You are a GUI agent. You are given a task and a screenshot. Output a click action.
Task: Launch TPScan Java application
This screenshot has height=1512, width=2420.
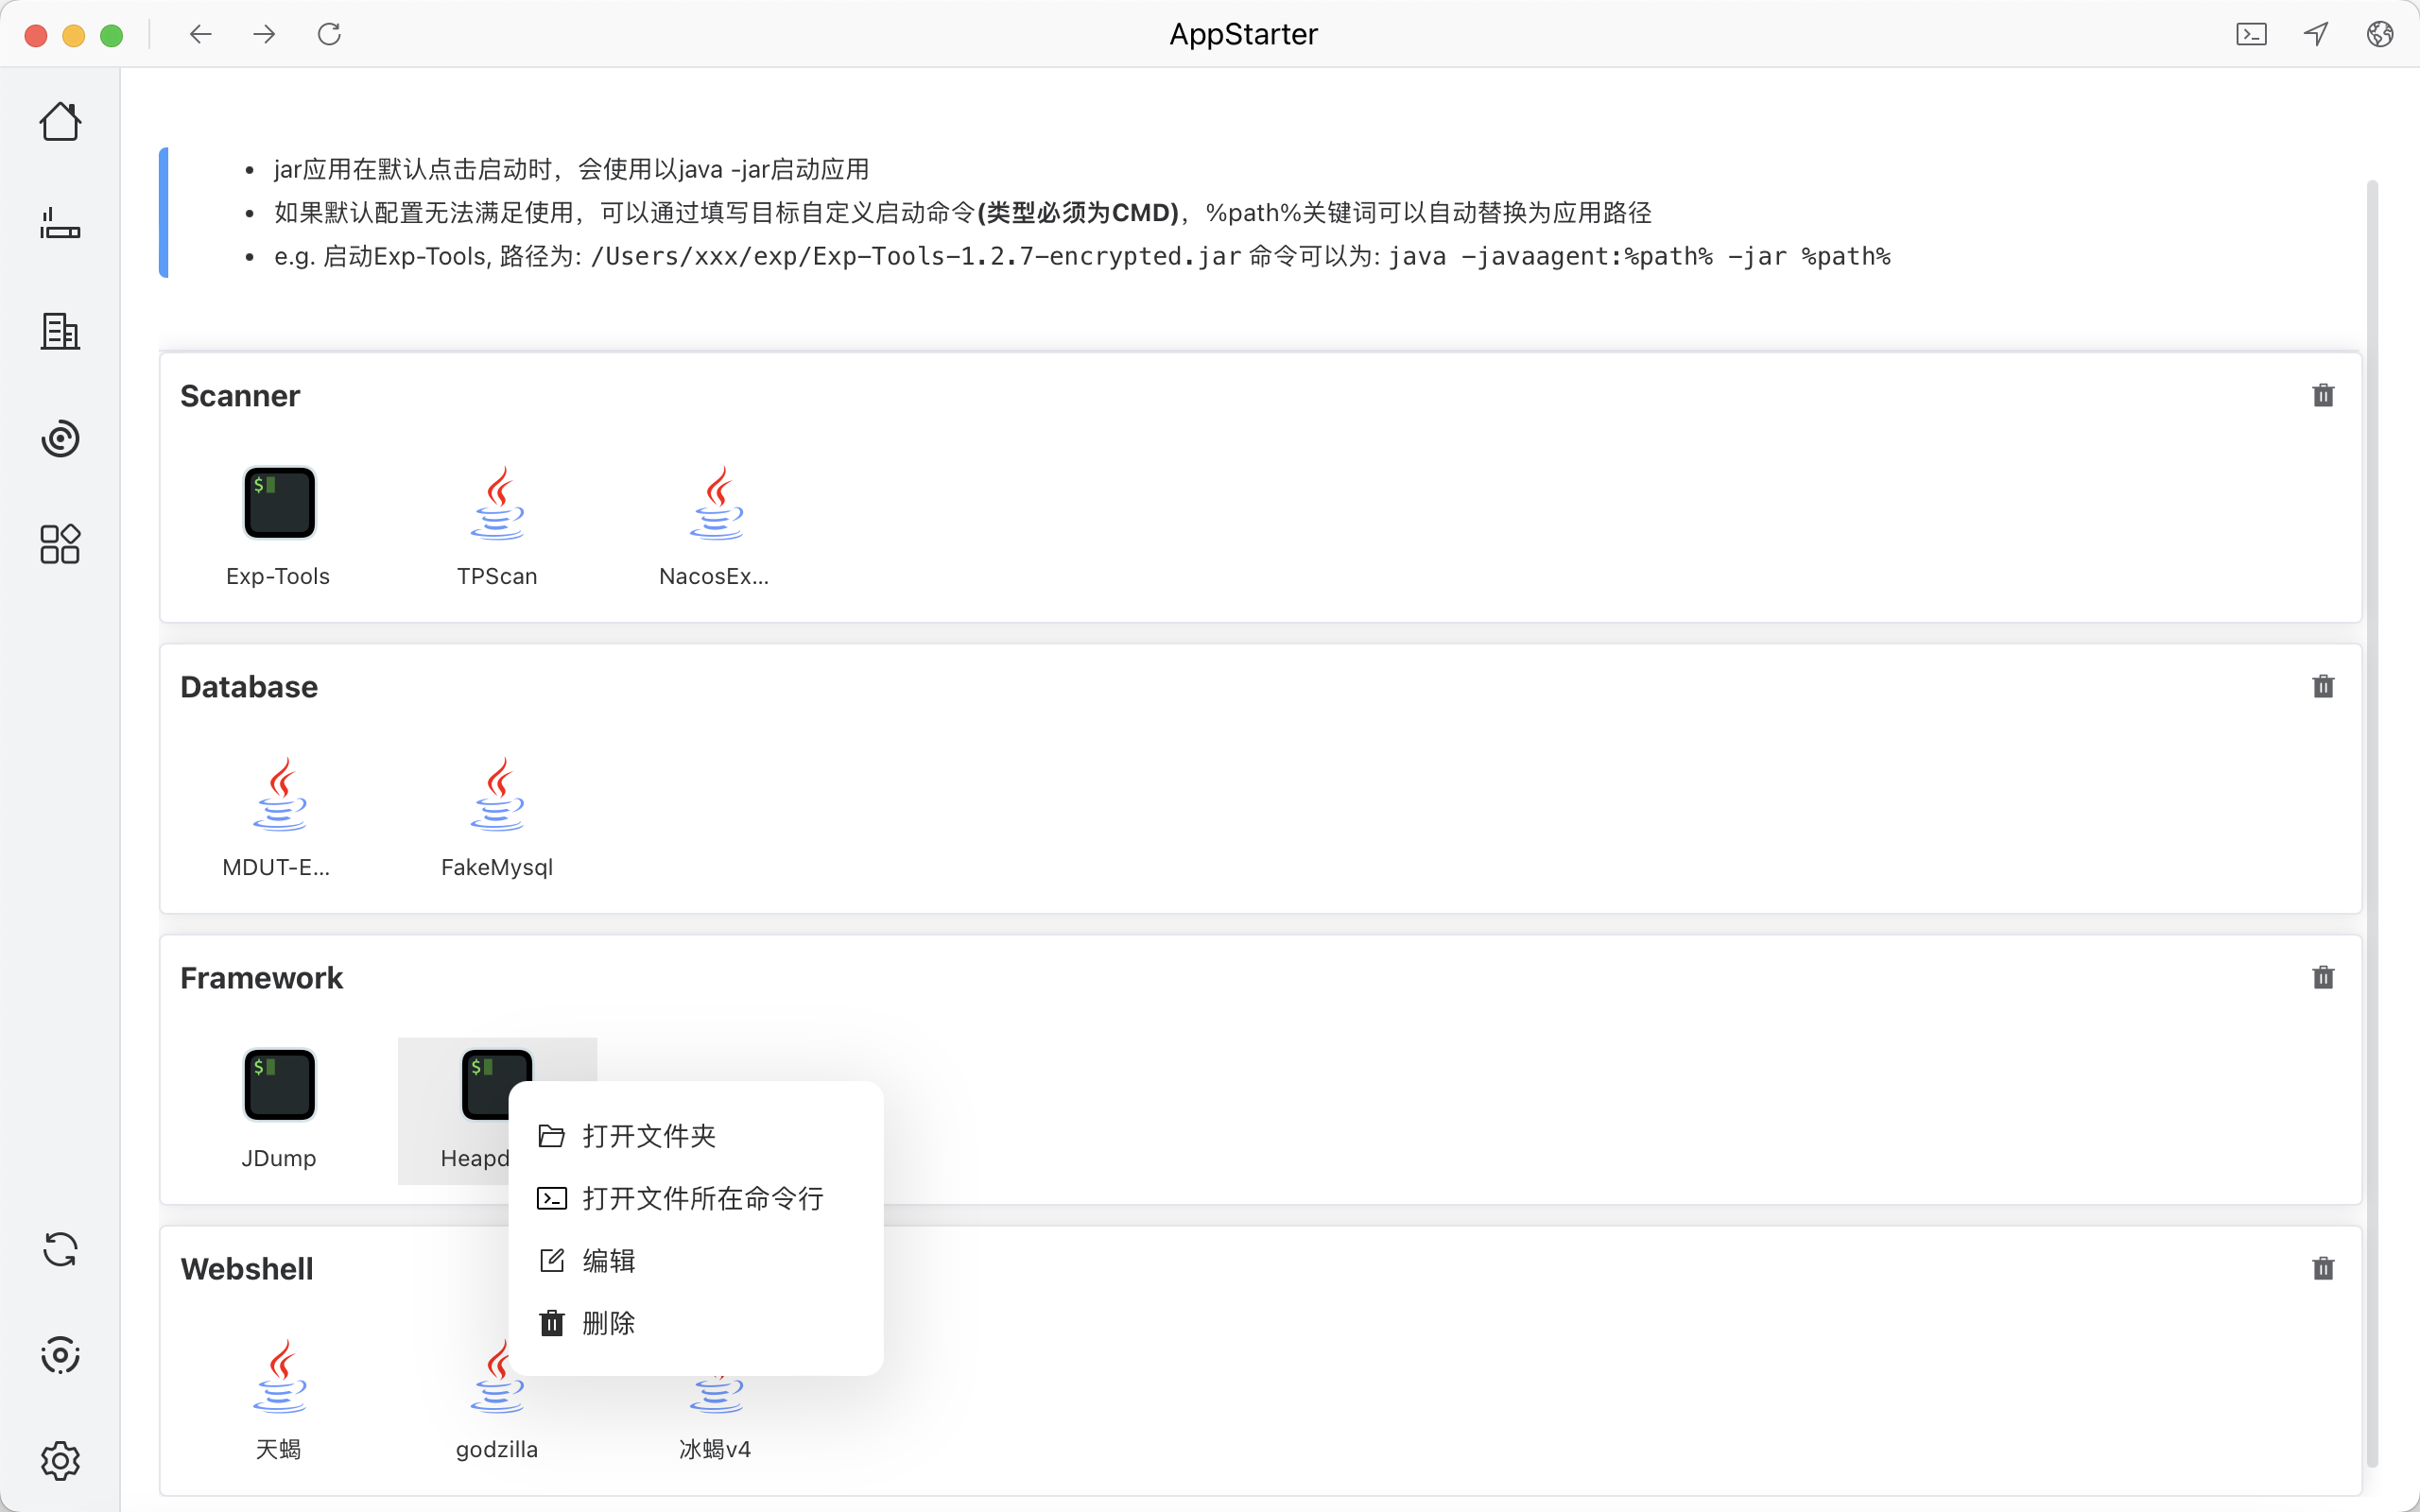click(497, 503)
